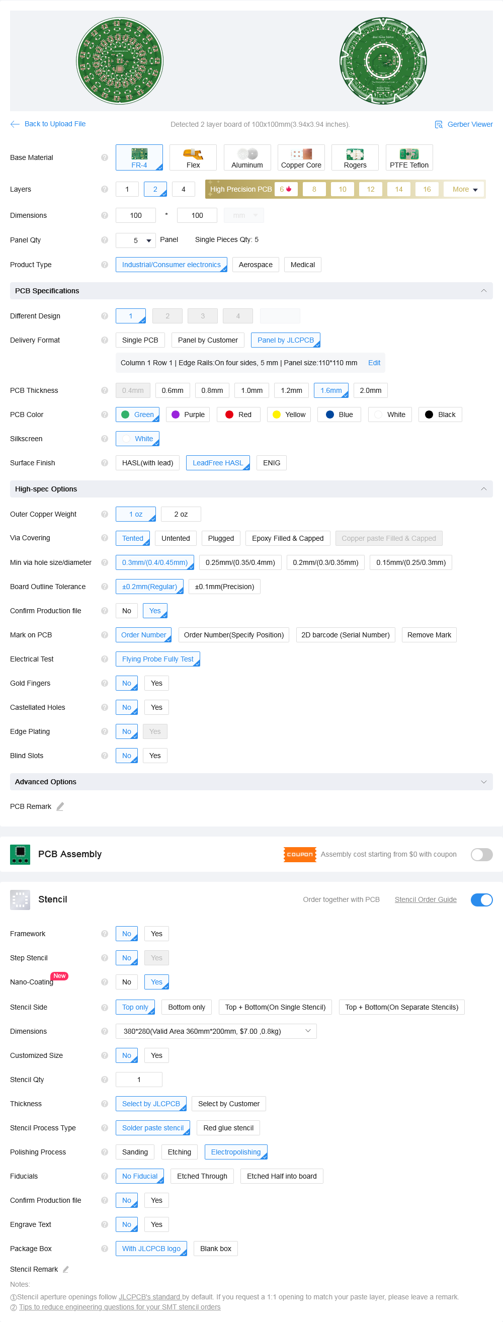
Task: Select ENIG surface finish
Action: [x=272, y=463]
